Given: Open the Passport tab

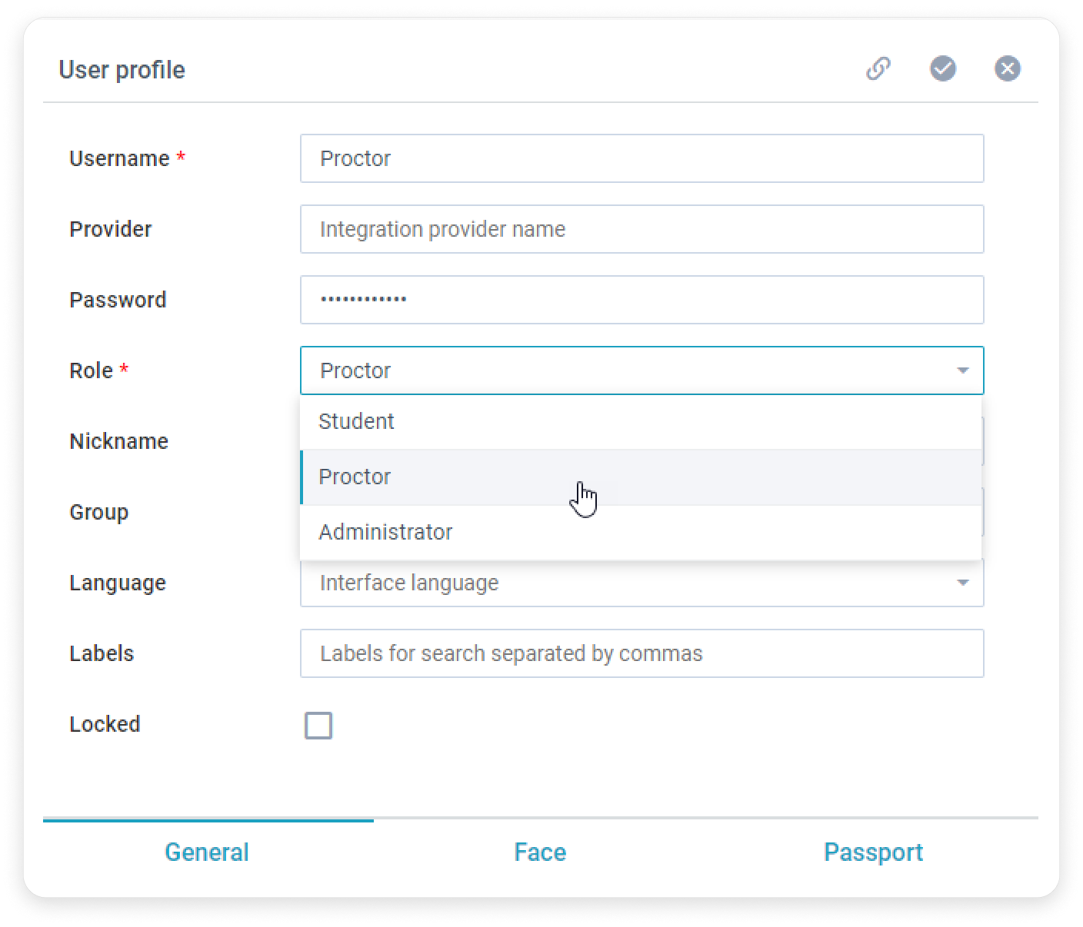Looking at the screenshot, I should coord(873,852).
